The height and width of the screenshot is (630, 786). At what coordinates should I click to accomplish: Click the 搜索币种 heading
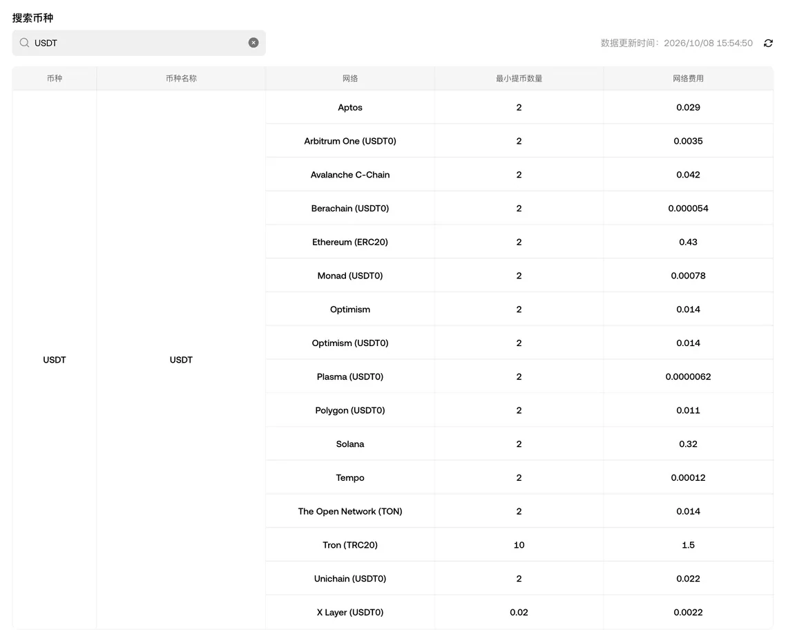click(32, 18)
